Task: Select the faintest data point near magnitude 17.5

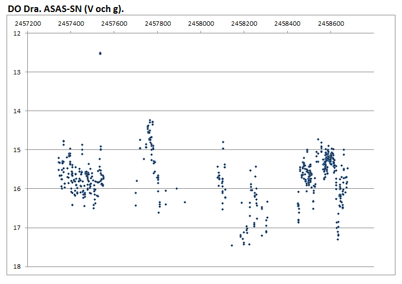Action: (x=232, y=245)
